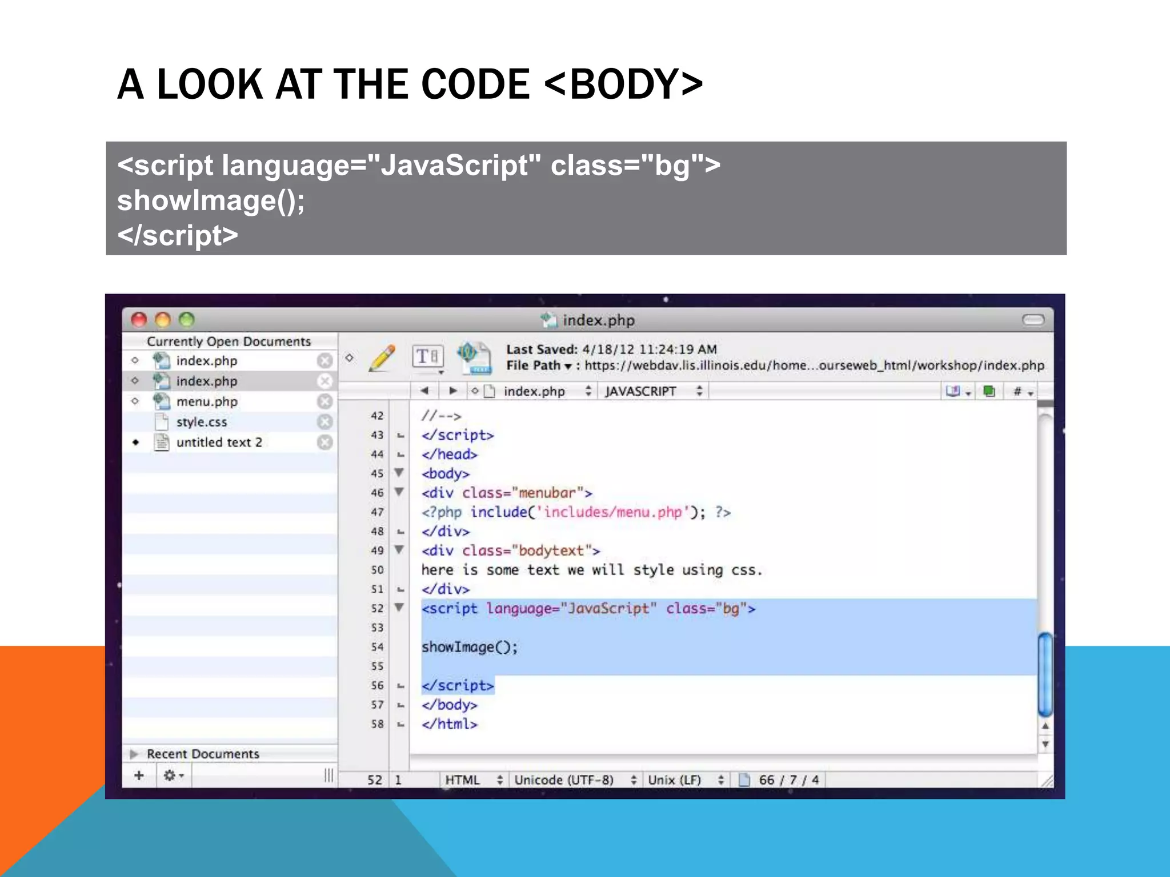Screen dimensions: 1170x877
Task: Open the File Path dropdown arrow
Action: pos(568,367)
